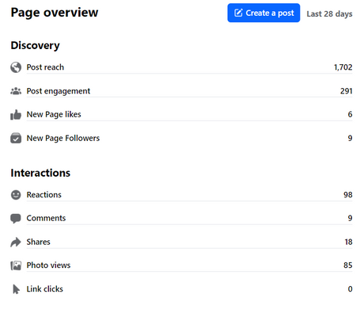This screenshot has width=360, height=317.
Task: Select the Reactions metric label
Action: click(44, 195)
